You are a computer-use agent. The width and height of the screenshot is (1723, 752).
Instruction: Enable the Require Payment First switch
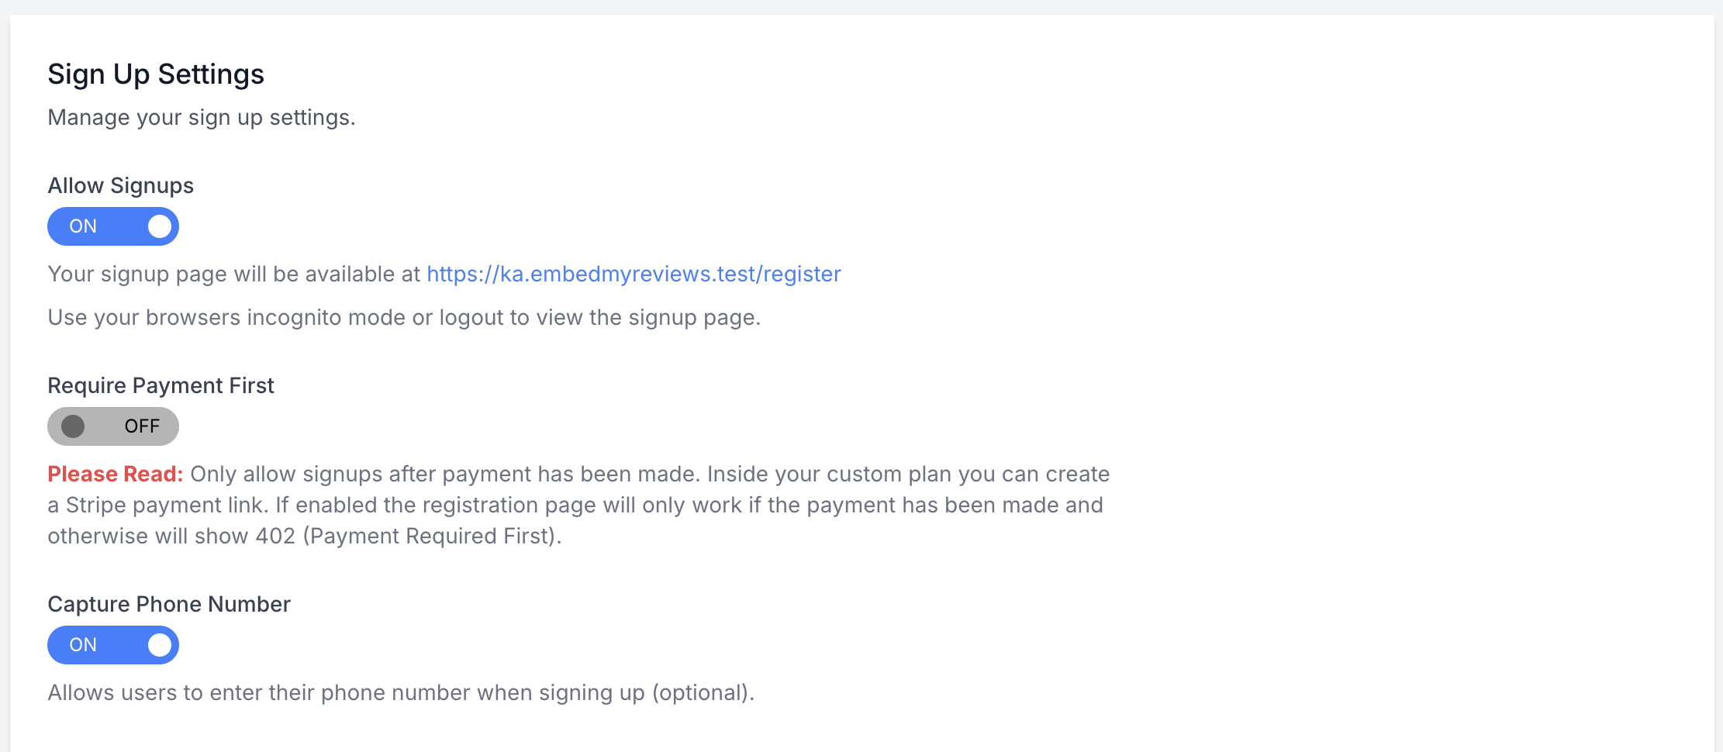pyautogui.click(x=113, y=426)
